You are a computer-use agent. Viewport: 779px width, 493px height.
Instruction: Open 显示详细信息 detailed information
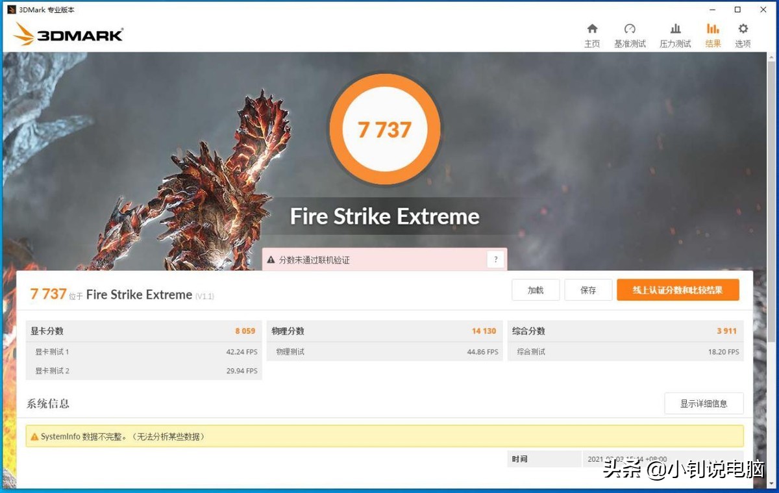pos(704,403)
